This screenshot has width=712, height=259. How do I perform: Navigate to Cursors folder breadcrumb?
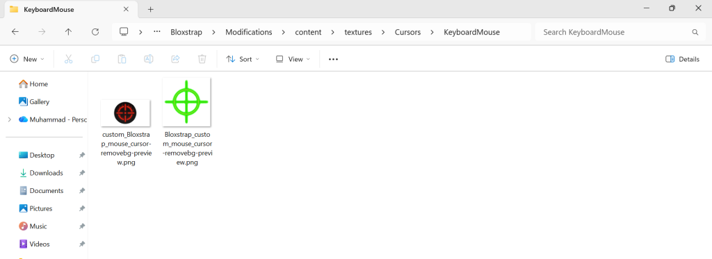click(x=407, y=32)
